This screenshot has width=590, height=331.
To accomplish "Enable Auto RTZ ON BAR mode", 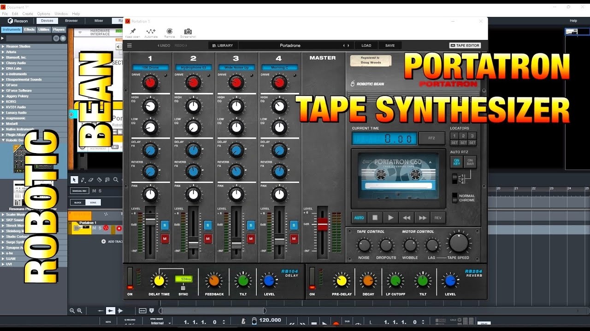I will point(470,162).
